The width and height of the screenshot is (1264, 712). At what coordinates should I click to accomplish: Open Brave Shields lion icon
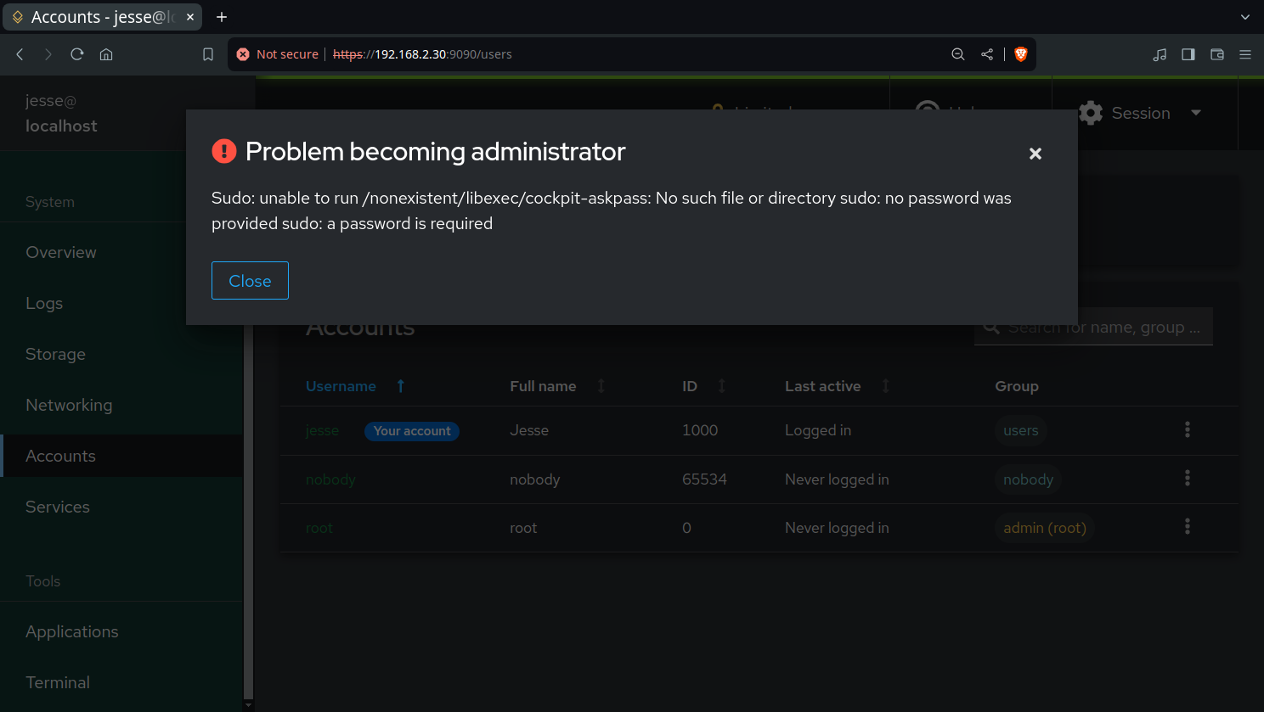pyautogui.click(x=1021, y=54)
